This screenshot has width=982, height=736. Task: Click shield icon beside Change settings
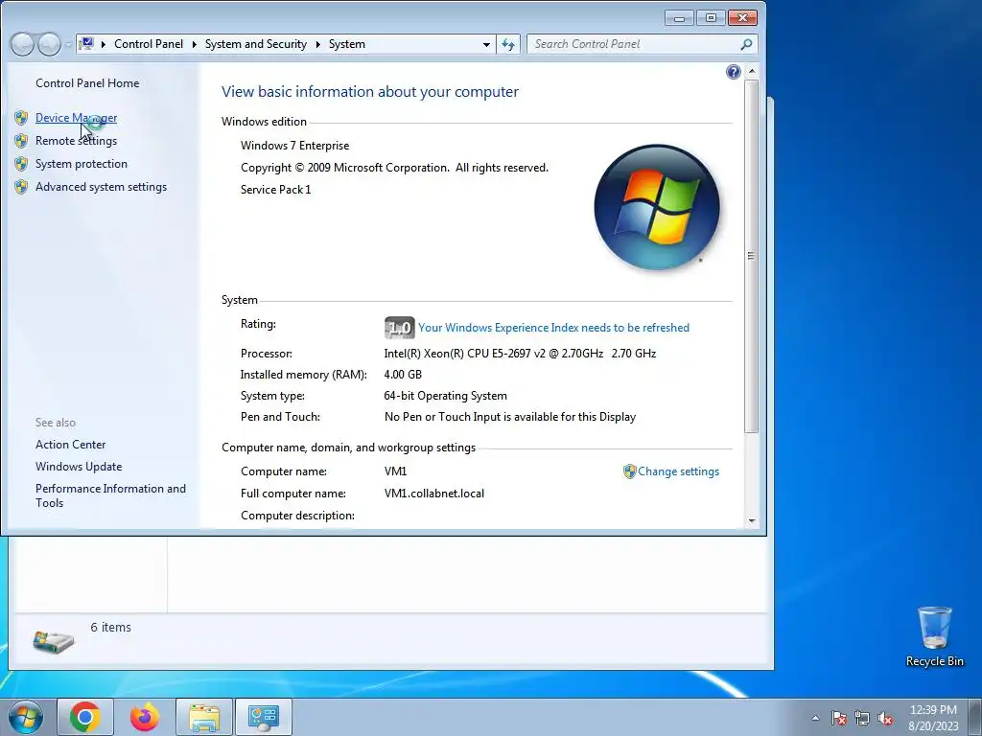(x=629, y=471)
